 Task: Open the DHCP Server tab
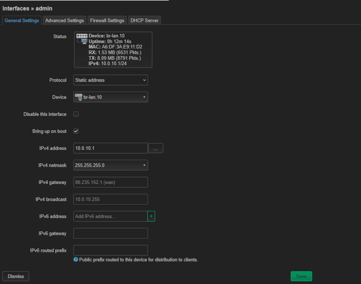[x=144, y=20]
